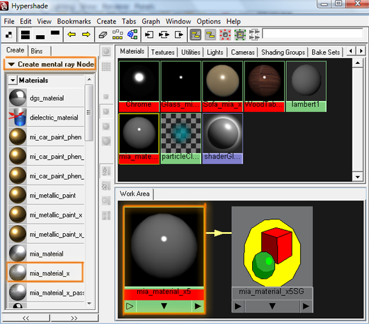Click the Output Connections toolbar icon

[x=179, y=35]
